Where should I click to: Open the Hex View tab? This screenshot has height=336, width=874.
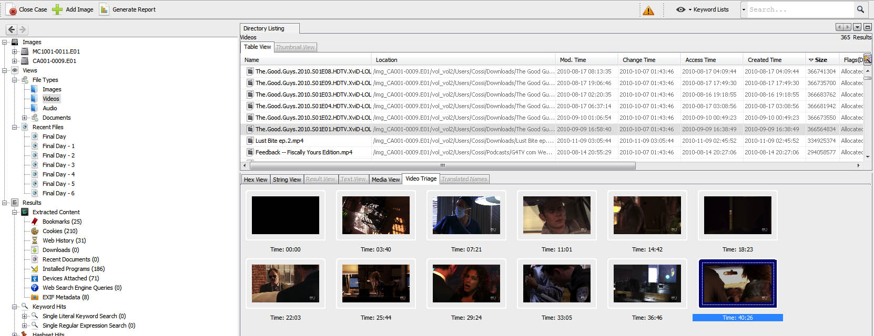tap(256, 180)
